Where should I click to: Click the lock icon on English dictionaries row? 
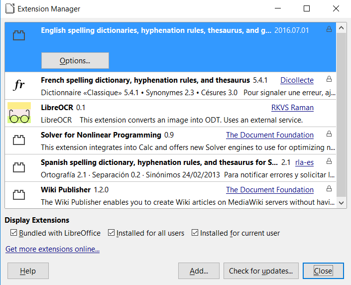329,29
